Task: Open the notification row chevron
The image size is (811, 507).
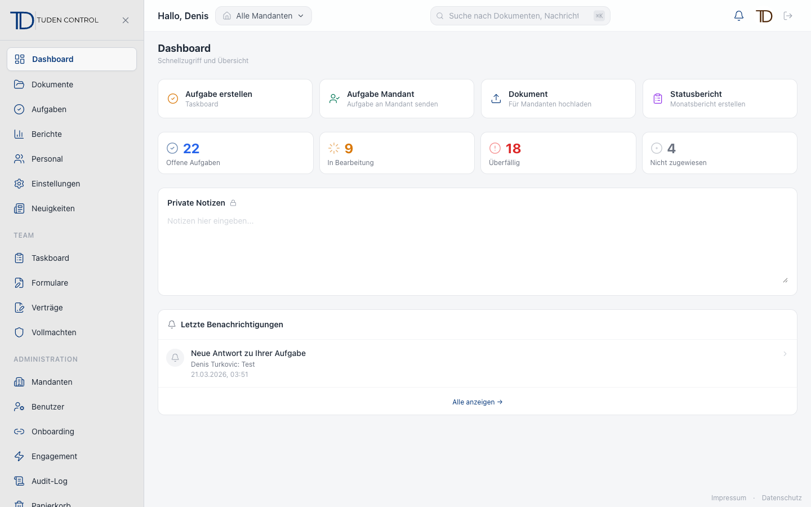Action: point(785,354)
